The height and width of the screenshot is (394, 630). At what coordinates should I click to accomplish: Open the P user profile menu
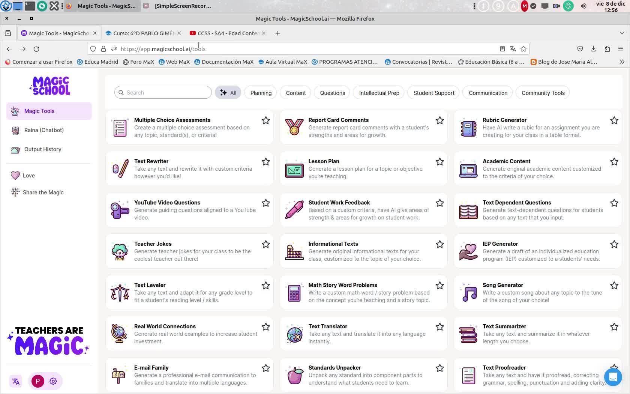coord(37,381)
